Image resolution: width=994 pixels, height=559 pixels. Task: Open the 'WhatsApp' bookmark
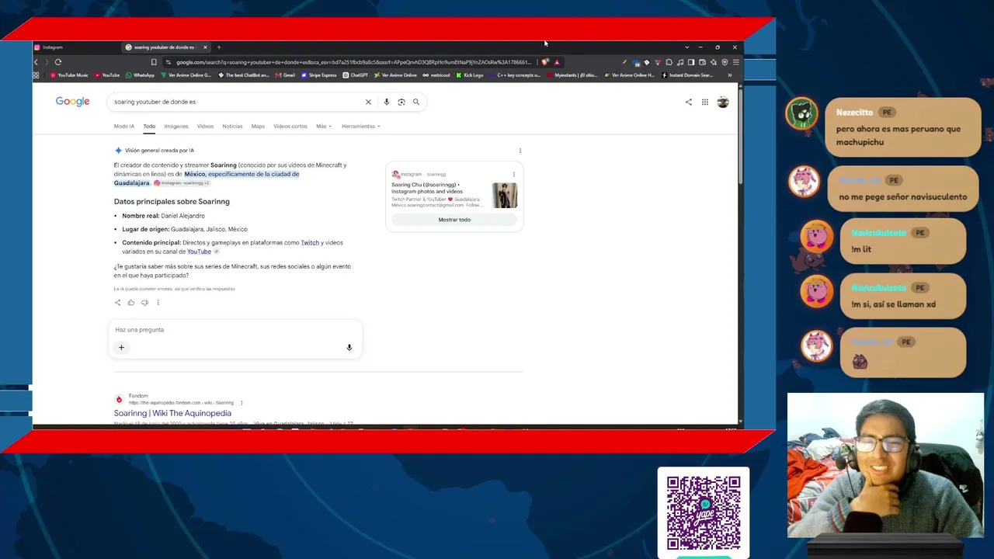140,75
